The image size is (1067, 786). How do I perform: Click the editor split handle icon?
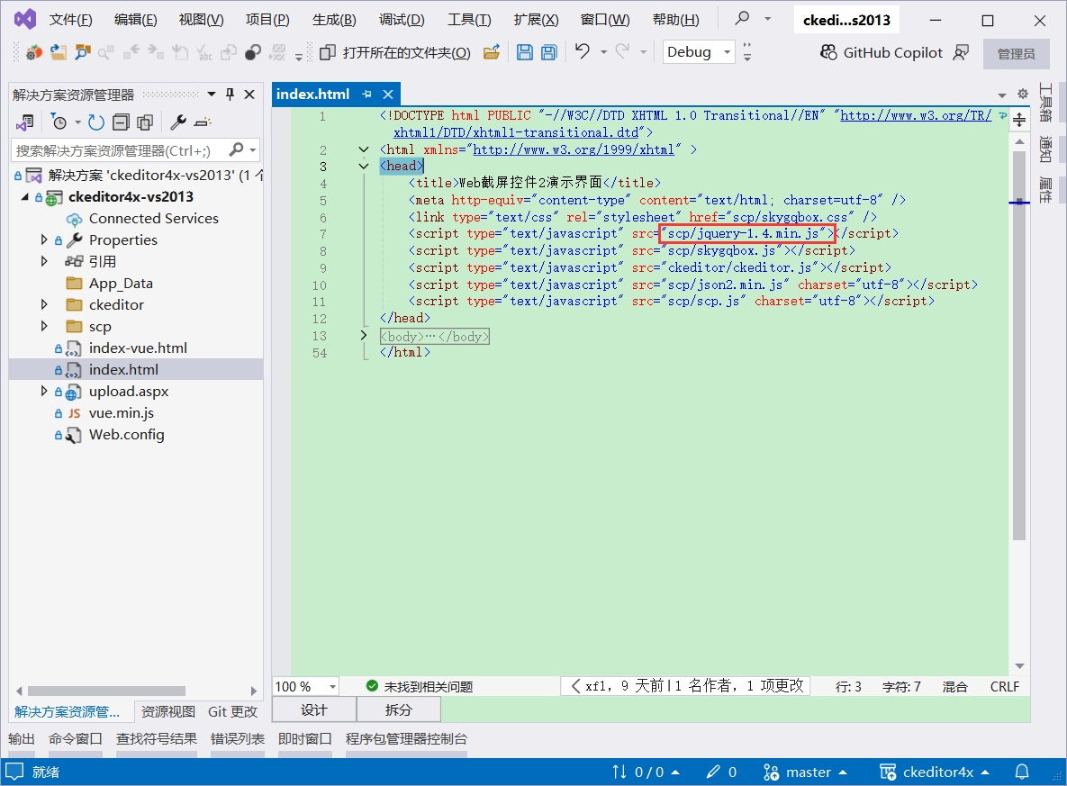pyautogui.click(x=1019, y=120)
